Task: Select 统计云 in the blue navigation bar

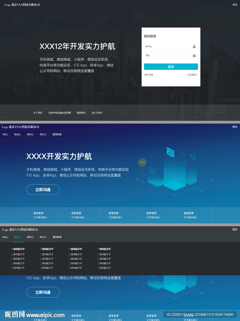Action: (43, 134)
